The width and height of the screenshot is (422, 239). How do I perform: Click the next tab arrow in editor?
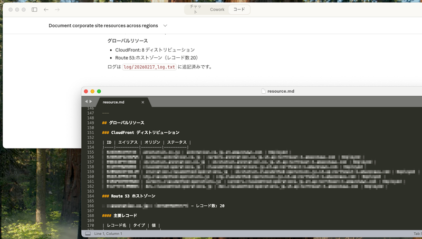(90, 102)
